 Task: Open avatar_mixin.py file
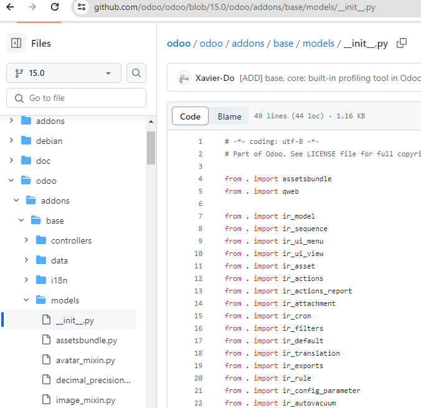tap(85, 360)
